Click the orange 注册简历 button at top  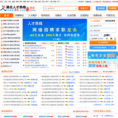pyautogui.click(x=113, y=8)
